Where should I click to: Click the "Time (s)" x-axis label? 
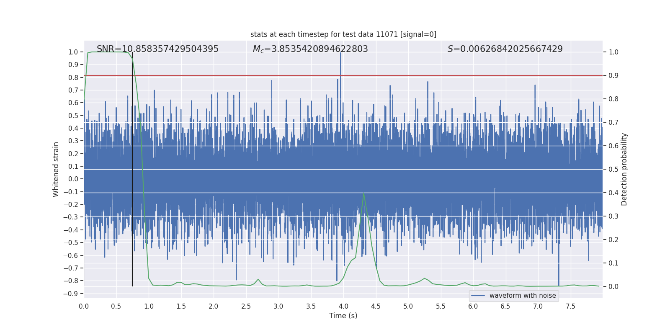[x=343, y=316]
